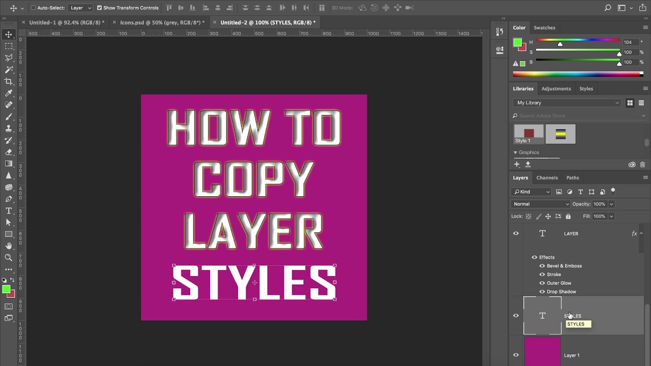
Task: Uncheck Show Transform Controls
Action: [99, 8]
